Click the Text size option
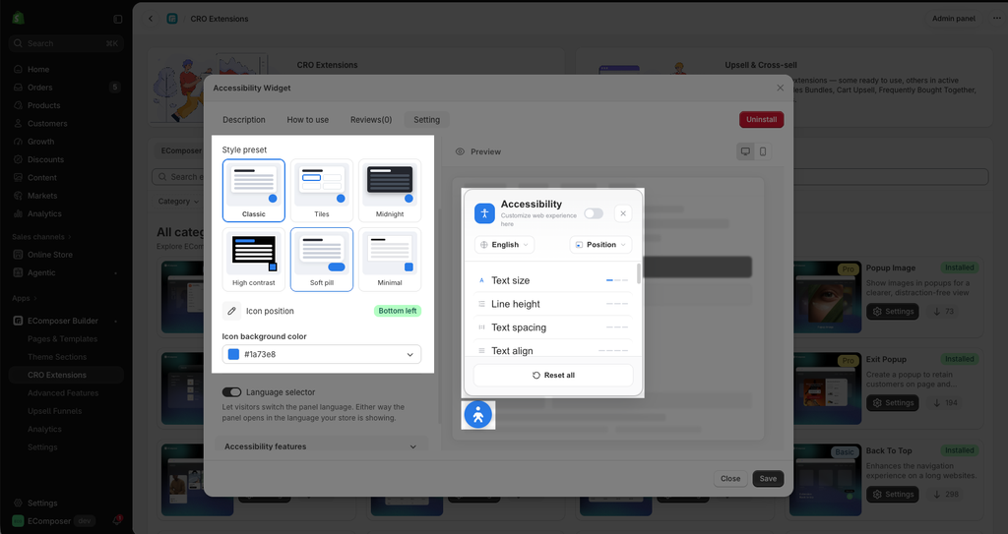The image size is (1008, 534). coord(553,281)
